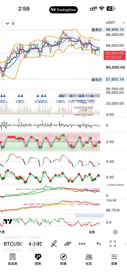Open the indicators chart-lines tool
This screenshot has height=276, width=127.
[68, 244]
